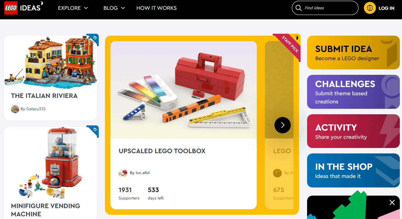Viewport: 402px width, 219px height.
Task: Open the How It Works page
Action: coord(156,8)
